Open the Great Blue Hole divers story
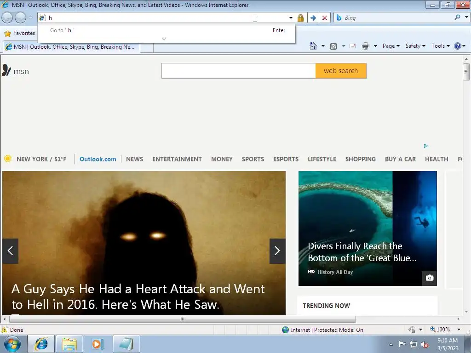471x353 pixels. [x=362, y=252]
